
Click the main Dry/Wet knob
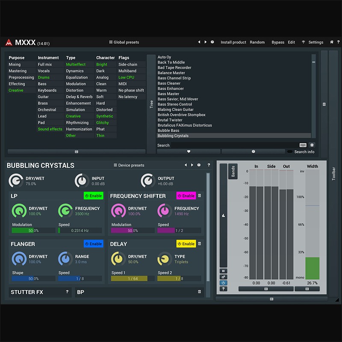click(x=16, y=180)
